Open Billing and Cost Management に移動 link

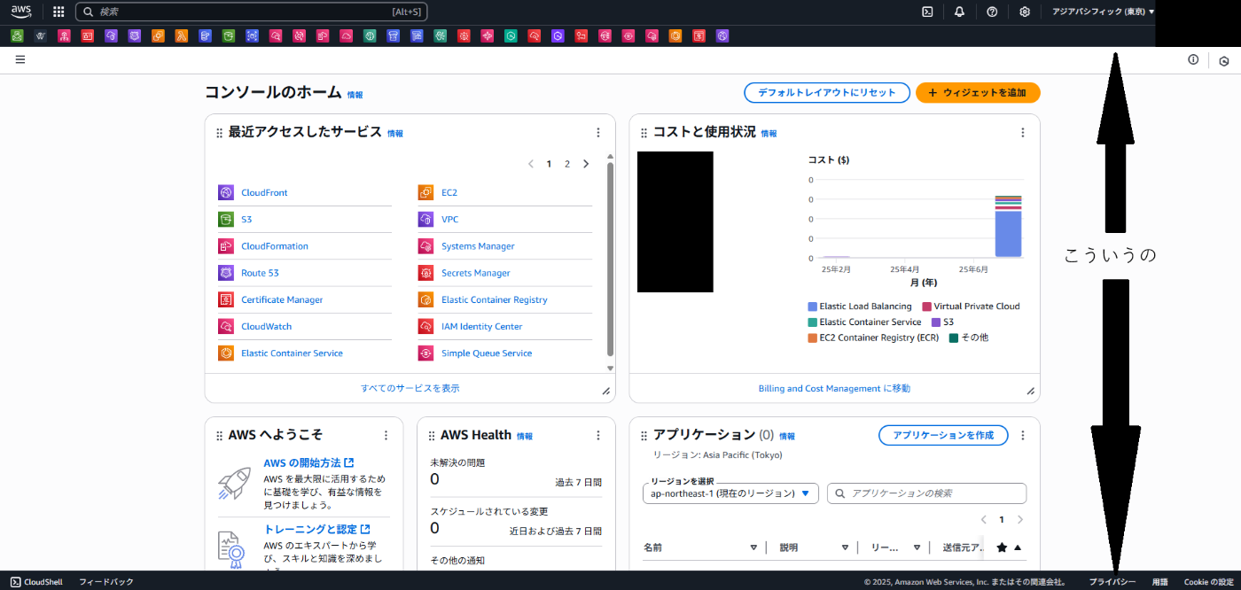pos(834,388)
